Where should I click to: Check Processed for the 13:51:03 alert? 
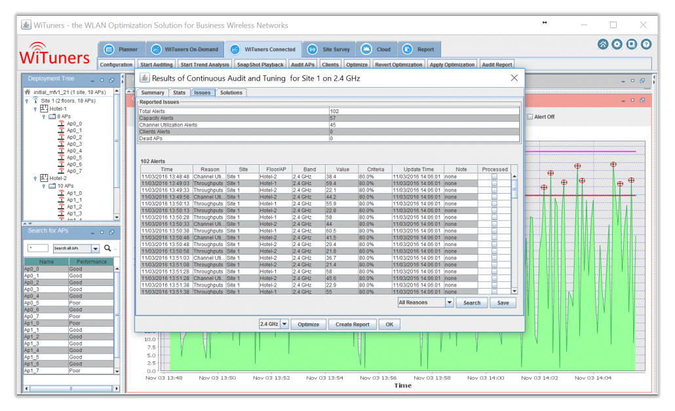494,258
